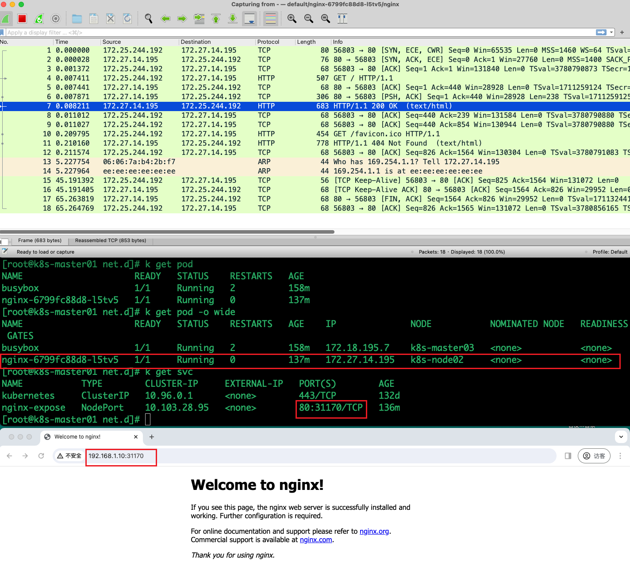
Task: Sort packets by the Protocol column
Action: point(275,42)
